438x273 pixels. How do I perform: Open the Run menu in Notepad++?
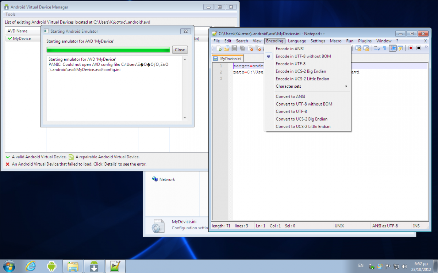click(x=350, y=41)
